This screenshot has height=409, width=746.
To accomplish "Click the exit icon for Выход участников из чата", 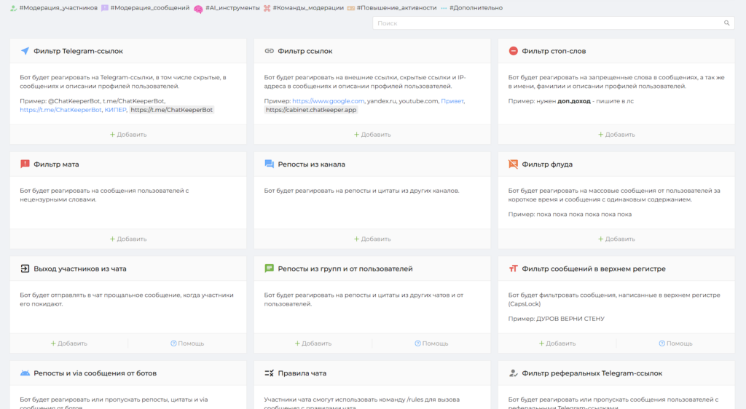I will click(x=25, y=269).
